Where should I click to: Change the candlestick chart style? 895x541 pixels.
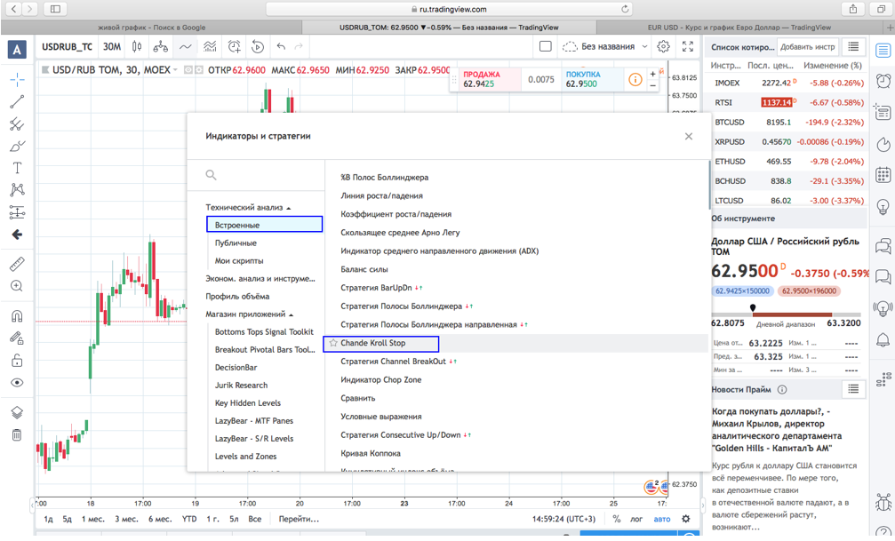137,47
